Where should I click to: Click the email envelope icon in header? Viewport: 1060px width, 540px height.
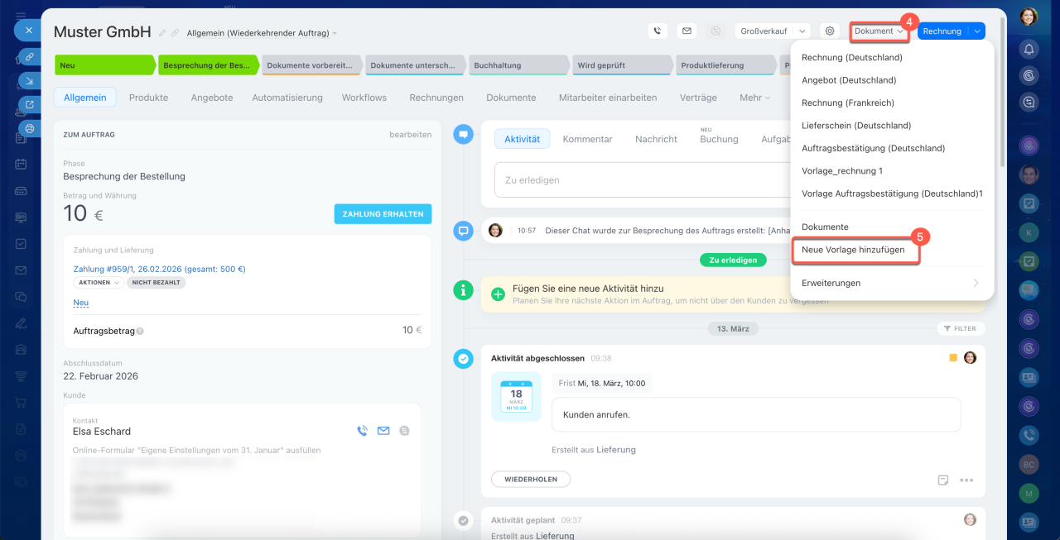tap(687, 31)
